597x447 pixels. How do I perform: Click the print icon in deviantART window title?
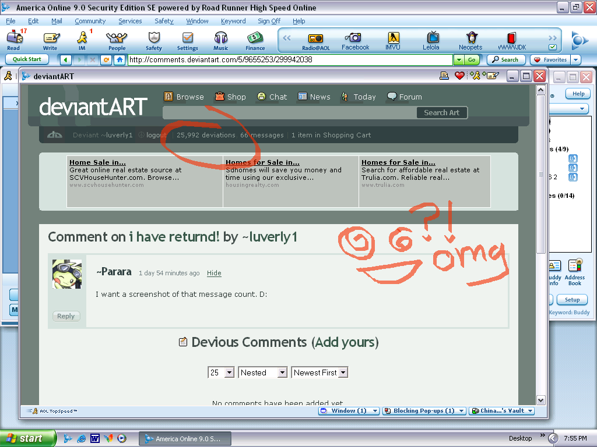point(444,76)
